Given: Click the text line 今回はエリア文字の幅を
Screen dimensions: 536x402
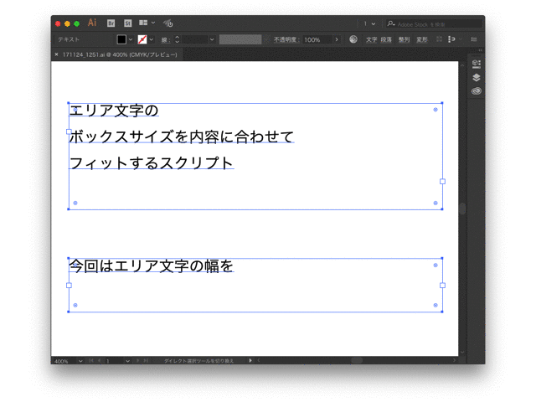Looking at the screenshot, I should pos(152,266).
